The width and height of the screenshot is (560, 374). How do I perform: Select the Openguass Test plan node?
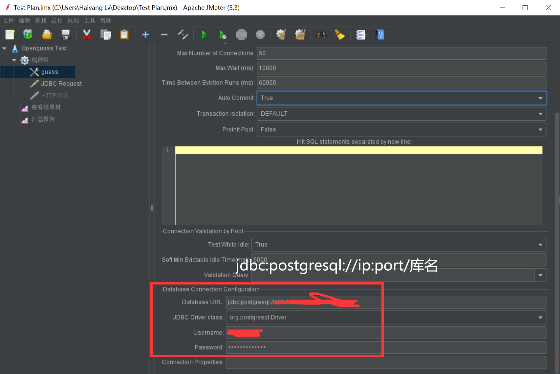pos(44,49)
